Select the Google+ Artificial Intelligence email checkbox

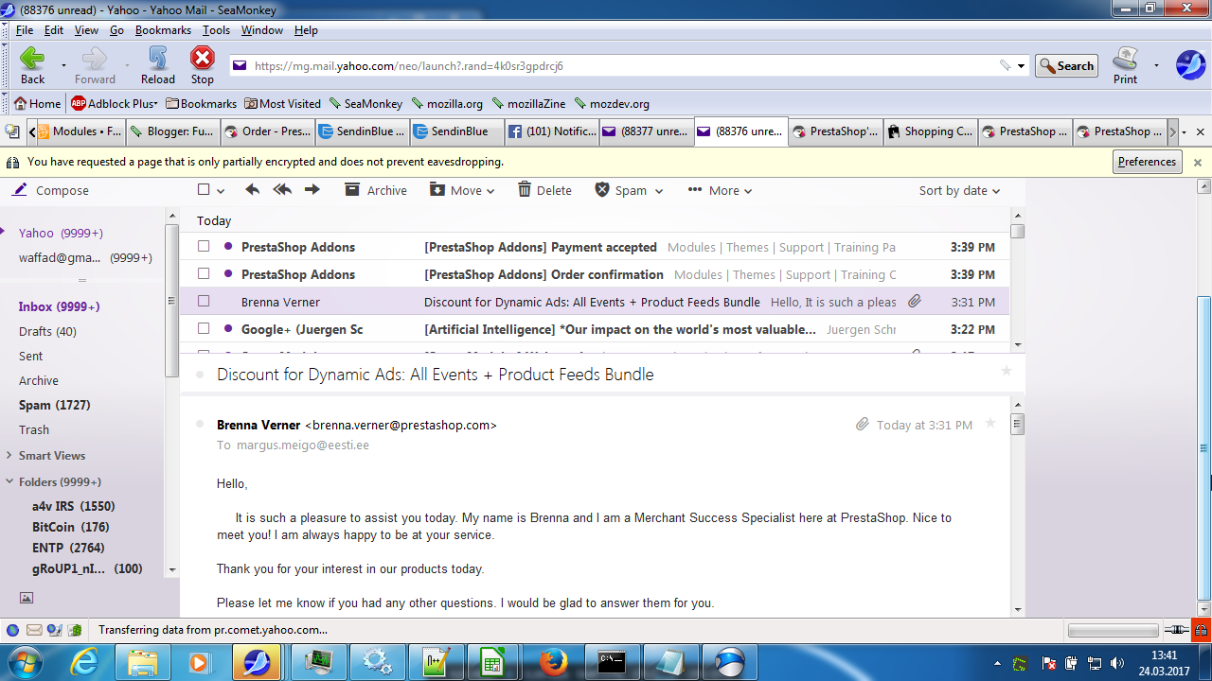(x=204, y=329)
